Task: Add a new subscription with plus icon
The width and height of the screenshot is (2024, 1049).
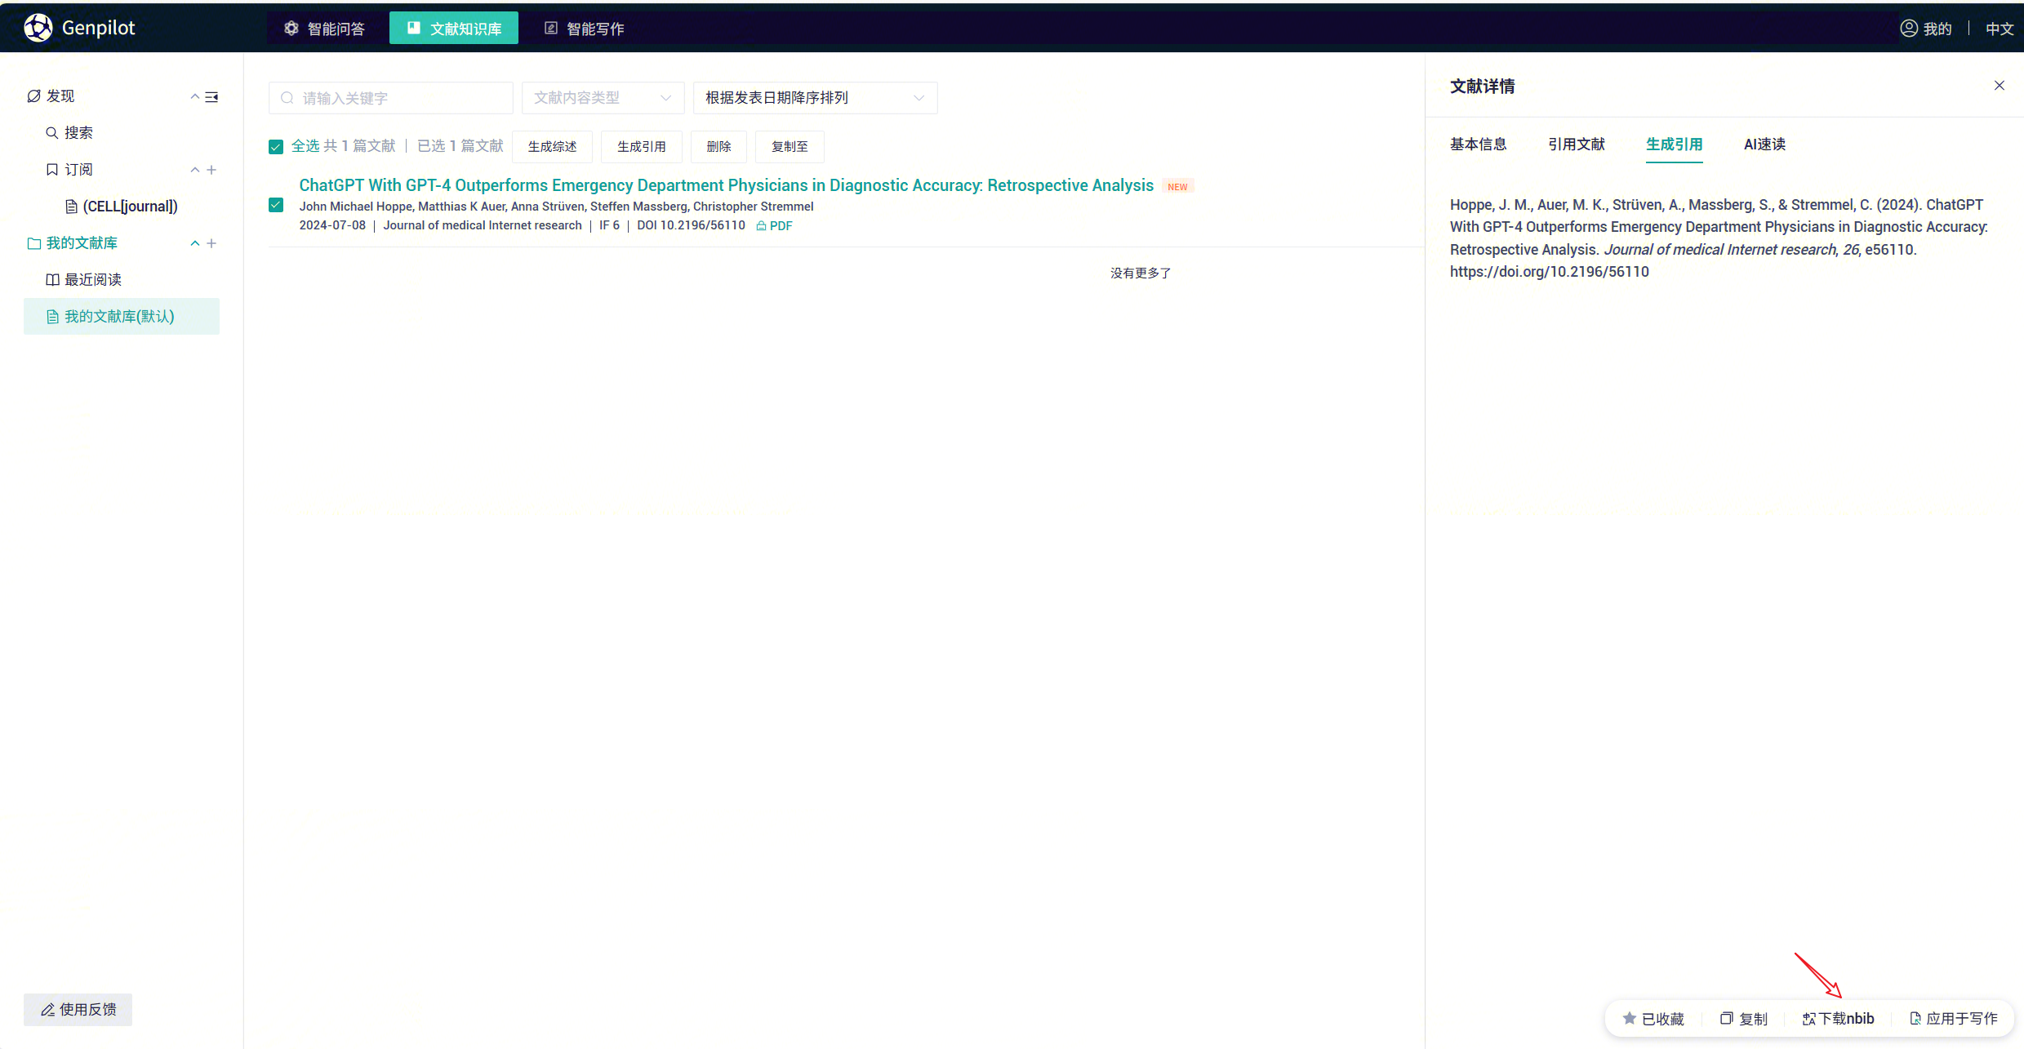Action: pyautogui.click(x=211, y=170)
